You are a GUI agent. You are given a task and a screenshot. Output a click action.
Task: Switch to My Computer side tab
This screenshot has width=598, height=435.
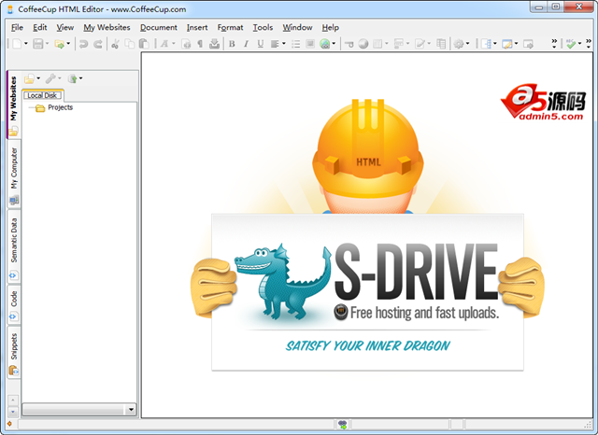point(14,174)
